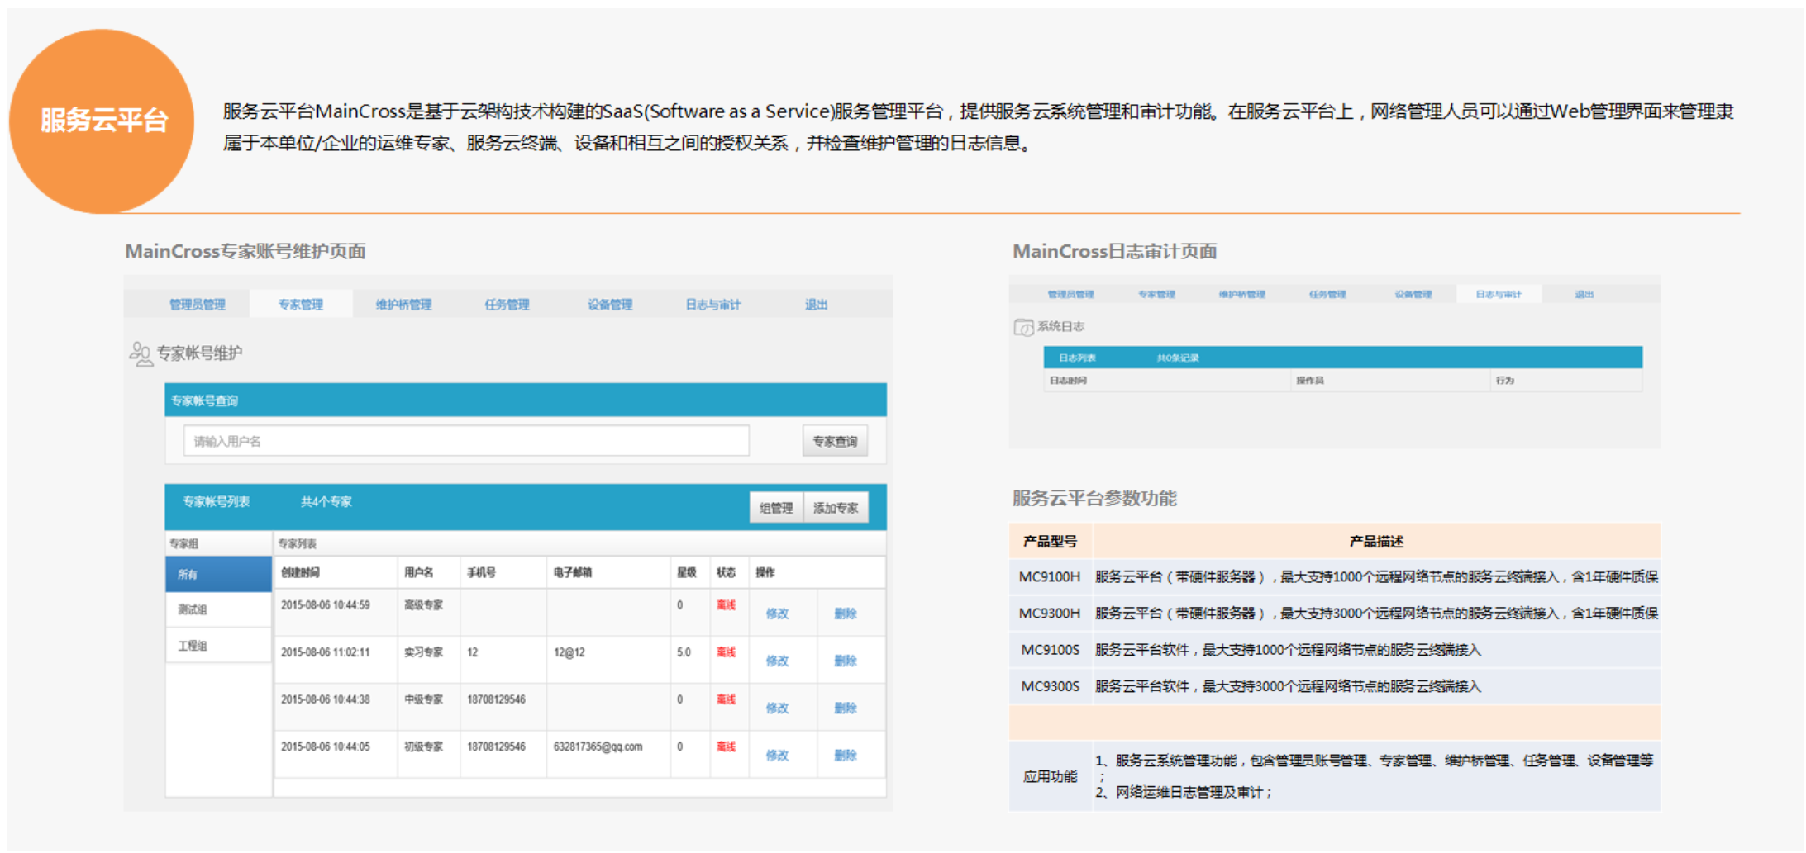Open 维护桥管理 tab in log audit page

(x=1242, y=295)
